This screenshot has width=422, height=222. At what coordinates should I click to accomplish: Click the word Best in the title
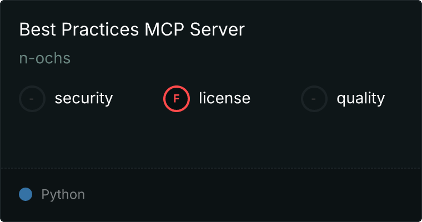pos(38,29)
